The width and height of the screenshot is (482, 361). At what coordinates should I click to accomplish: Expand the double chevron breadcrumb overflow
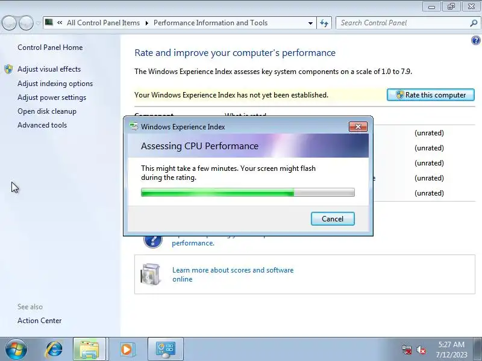click(60, 23)
